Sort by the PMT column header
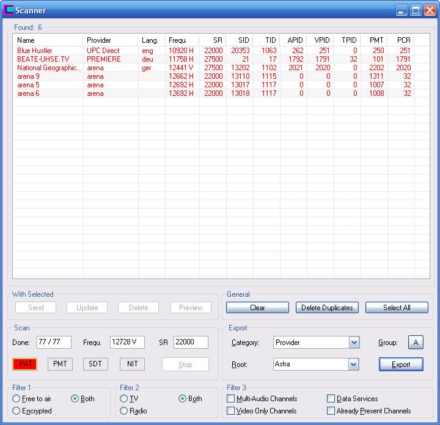Viewport: 440px width, 425px height. (x=374, y=40)
